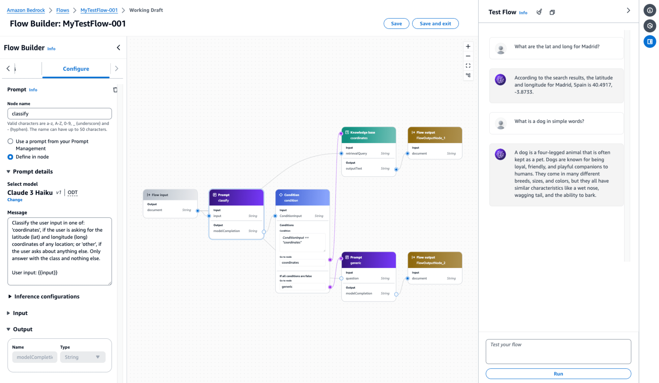Select Define in node option

11,157
